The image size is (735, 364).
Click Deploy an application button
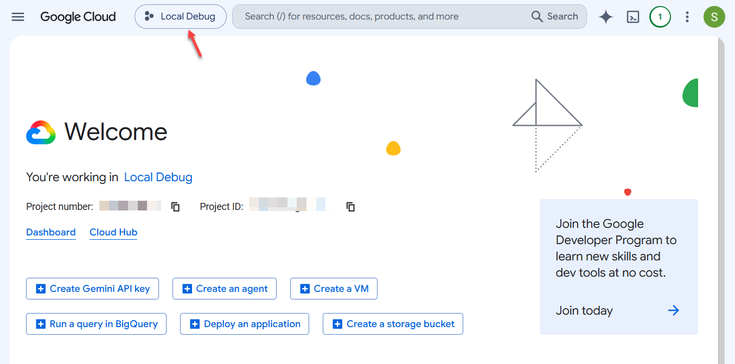[x=245, y=324]
